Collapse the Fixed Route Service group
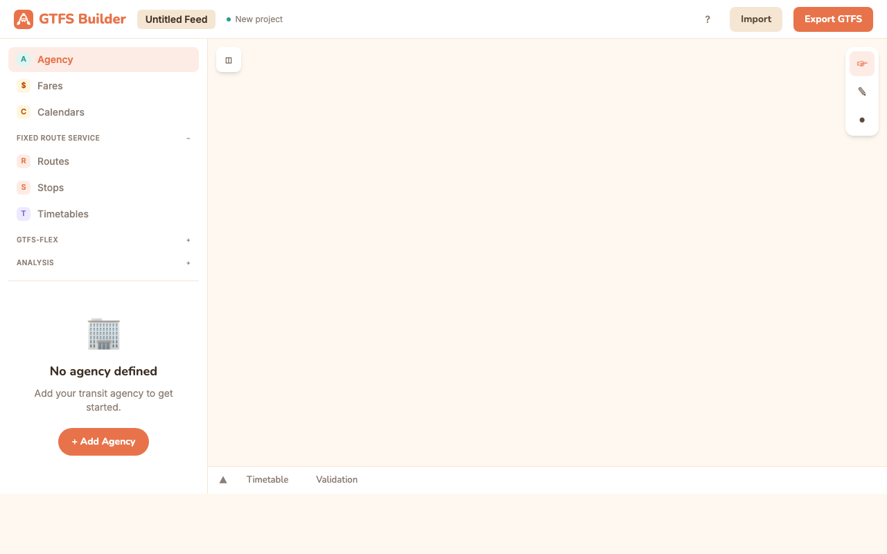 click(x=188, y=138)
